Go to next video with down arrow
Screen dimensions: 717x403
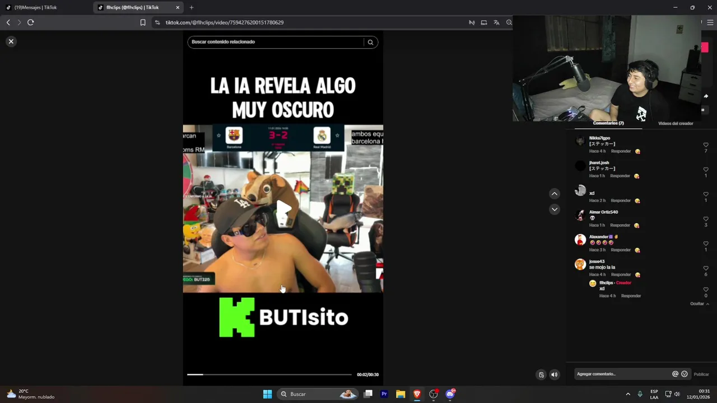coord(555,209)
